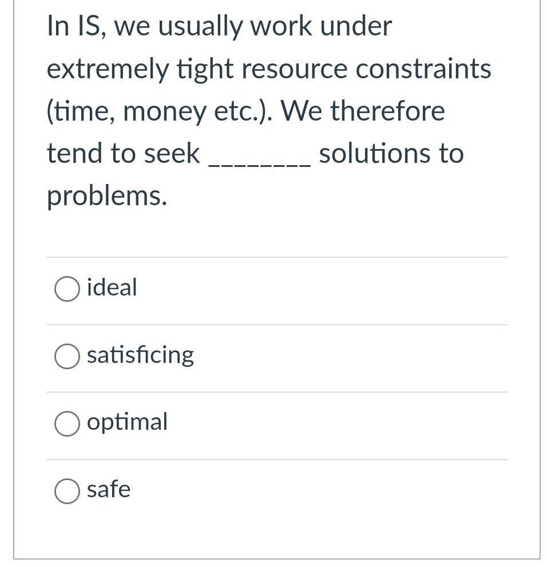Select the optimal radio button

point(67,424)
